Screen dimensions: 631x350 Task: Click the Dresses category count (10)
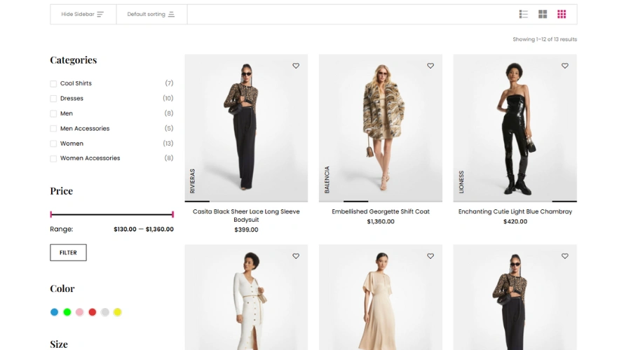click(x=168, y=99)
